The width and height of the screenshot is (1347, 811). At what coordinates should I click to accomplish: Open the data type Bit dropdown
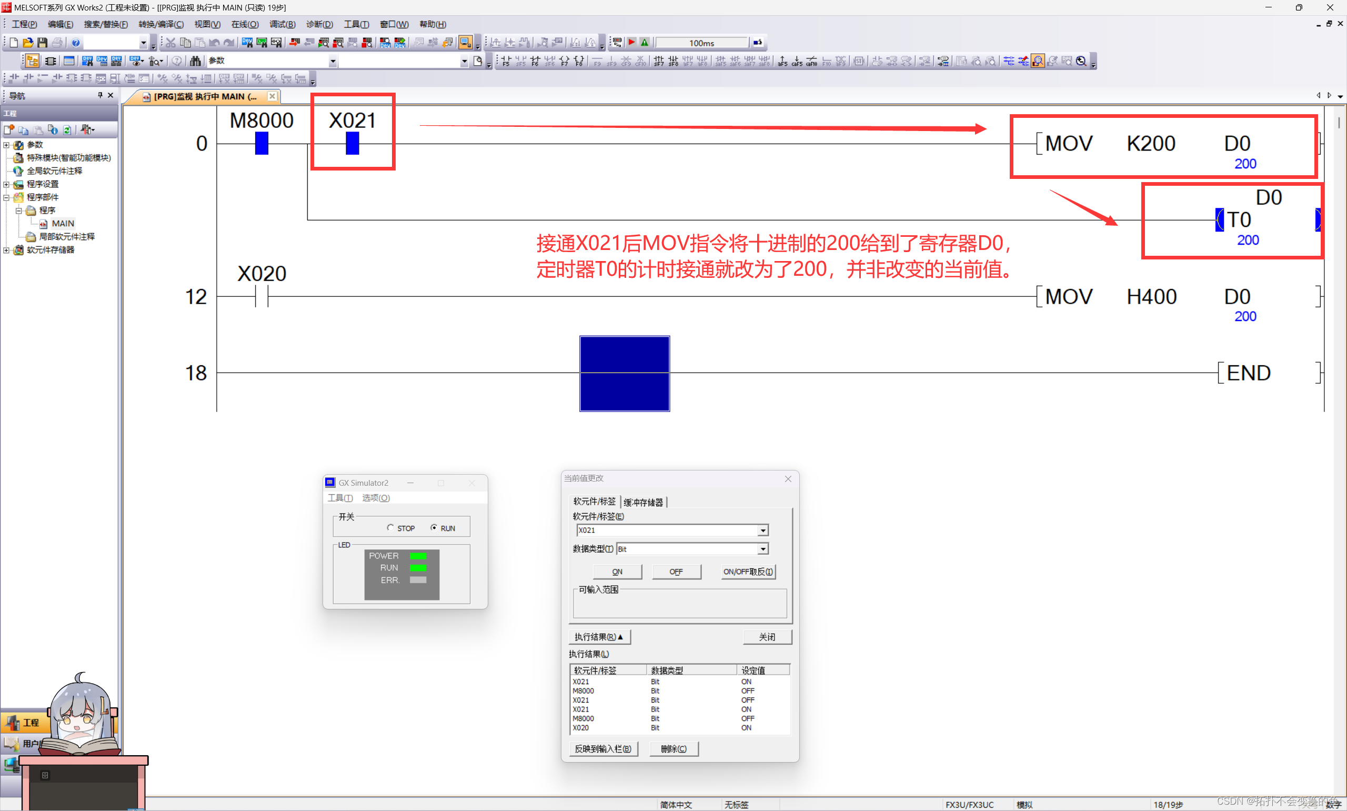[x=762, y=549]
